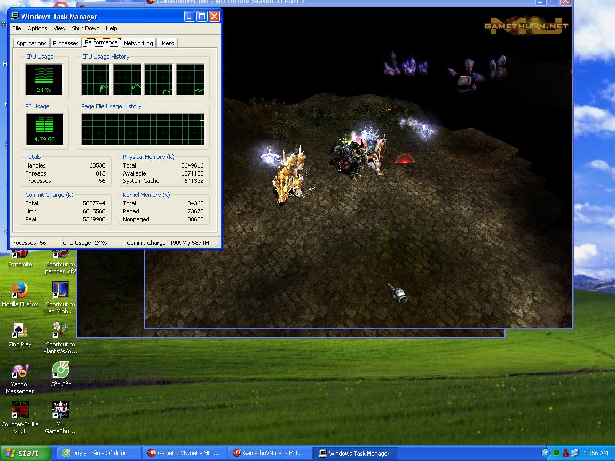This screenshot has width=615, height=461.
Task: Click the System Cache value 641332
Action: [x=194, y=181]
